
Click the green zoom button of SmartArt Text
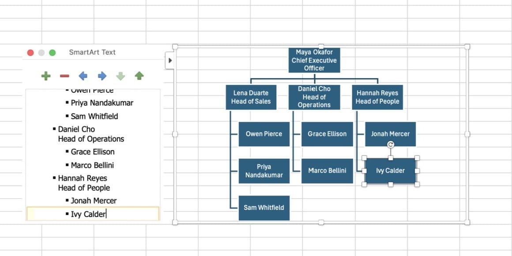52,53
